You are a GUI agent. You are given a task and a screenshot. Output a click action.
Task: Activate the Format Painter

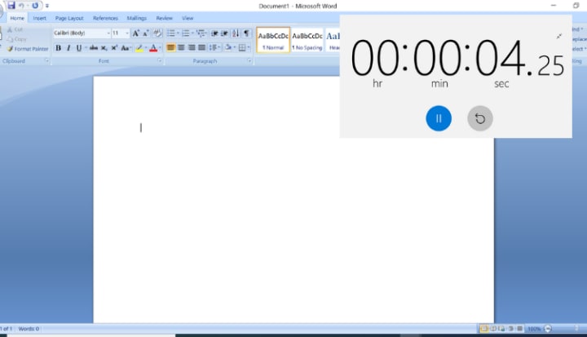point(28,49)
